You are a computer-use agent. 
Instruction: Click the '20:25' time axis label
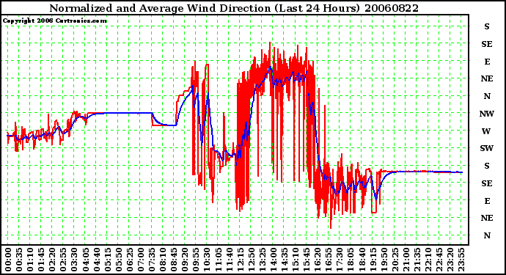[395, 260]
